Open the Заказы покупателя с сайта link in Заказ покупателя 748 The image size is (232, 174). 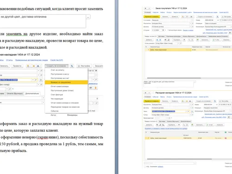(x=182, y=13)
